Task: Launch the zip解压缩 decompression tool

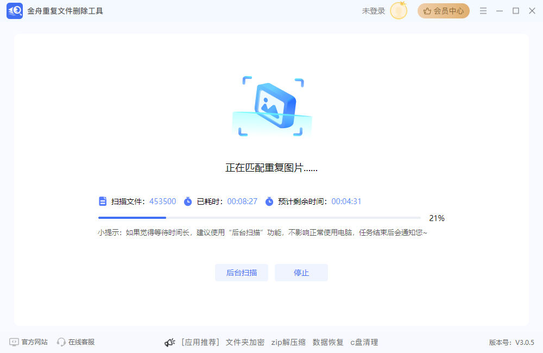Action: click(x=288, y=342)
